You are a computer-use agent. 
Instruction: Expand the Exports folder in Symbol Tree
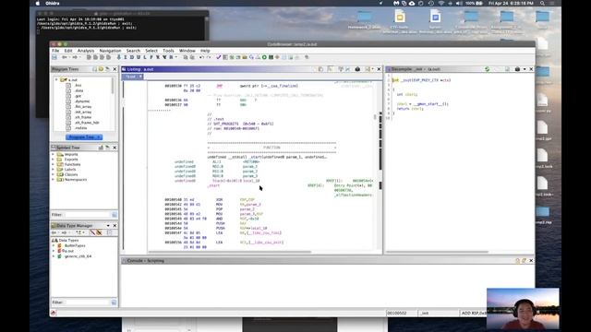coord(54,160)
